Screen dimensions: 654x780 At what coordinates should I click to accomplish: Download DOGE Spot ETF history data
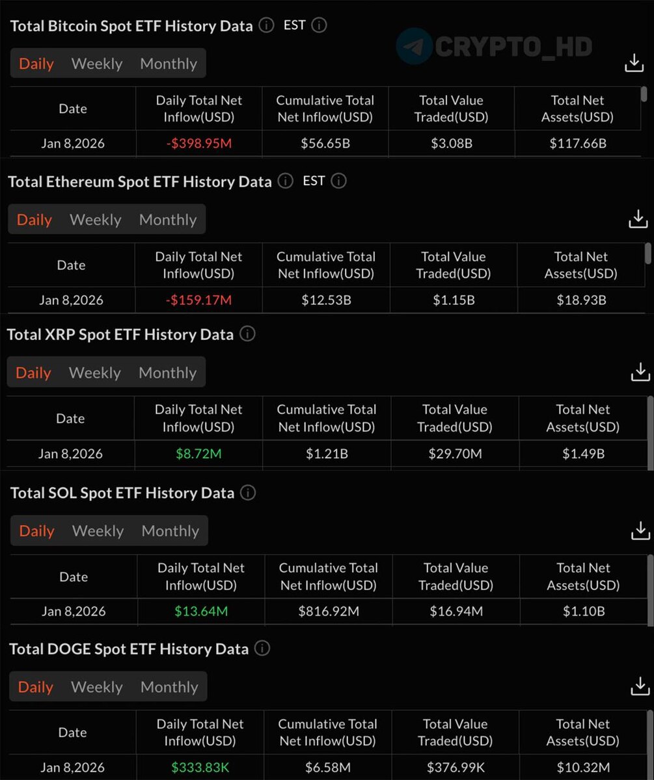pyautogui.click(x=640, y=686)
